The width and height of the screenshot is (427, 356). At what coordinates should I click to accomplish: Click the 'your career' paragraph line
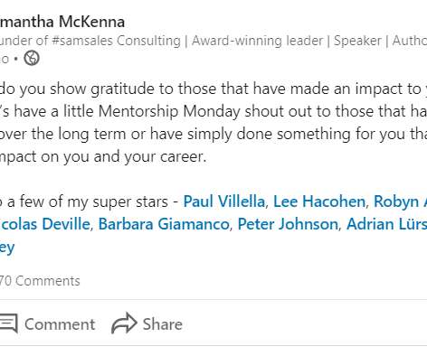103,156
